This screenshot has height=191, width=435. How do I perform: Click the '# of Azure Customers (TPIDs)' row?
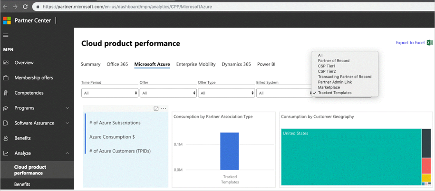(120, 151)
